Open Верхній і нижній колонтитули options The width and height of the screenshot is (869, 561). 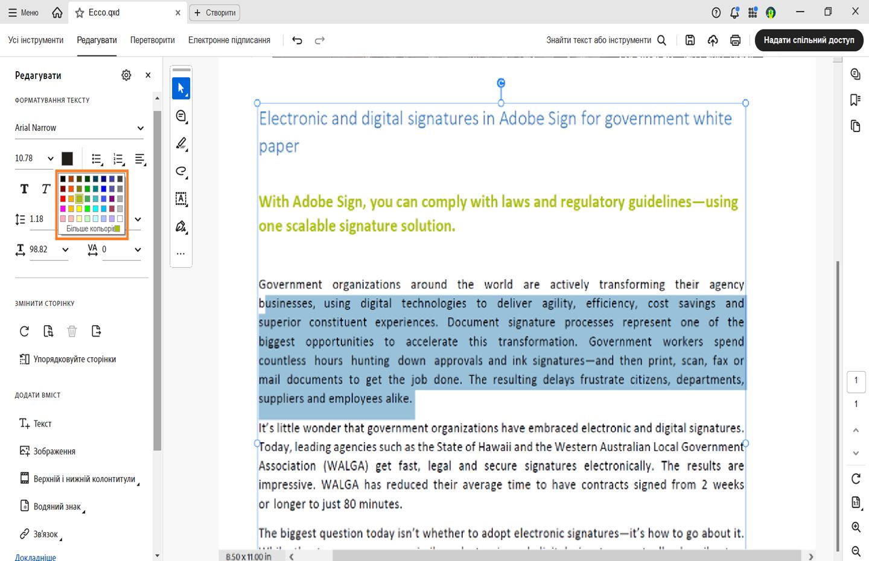pyautogui.click(x=80, y=479)
